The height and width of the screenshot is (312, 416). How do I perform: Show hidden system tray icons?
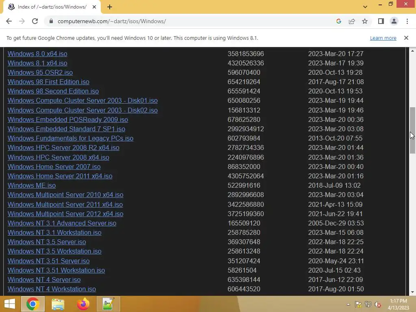click(x=348, y=304)
